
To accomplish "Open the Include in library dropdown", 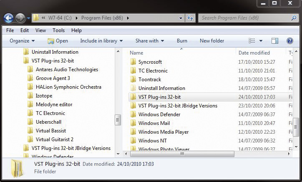I will pos(101,41).
